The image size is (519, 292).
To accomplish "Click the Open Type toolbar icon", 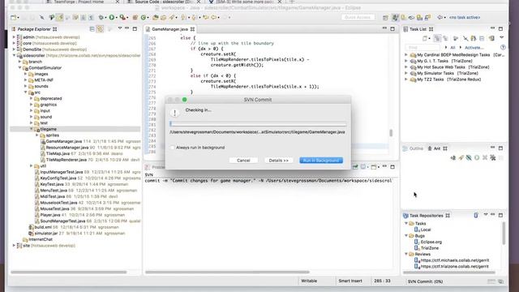I will click(155, 17).
